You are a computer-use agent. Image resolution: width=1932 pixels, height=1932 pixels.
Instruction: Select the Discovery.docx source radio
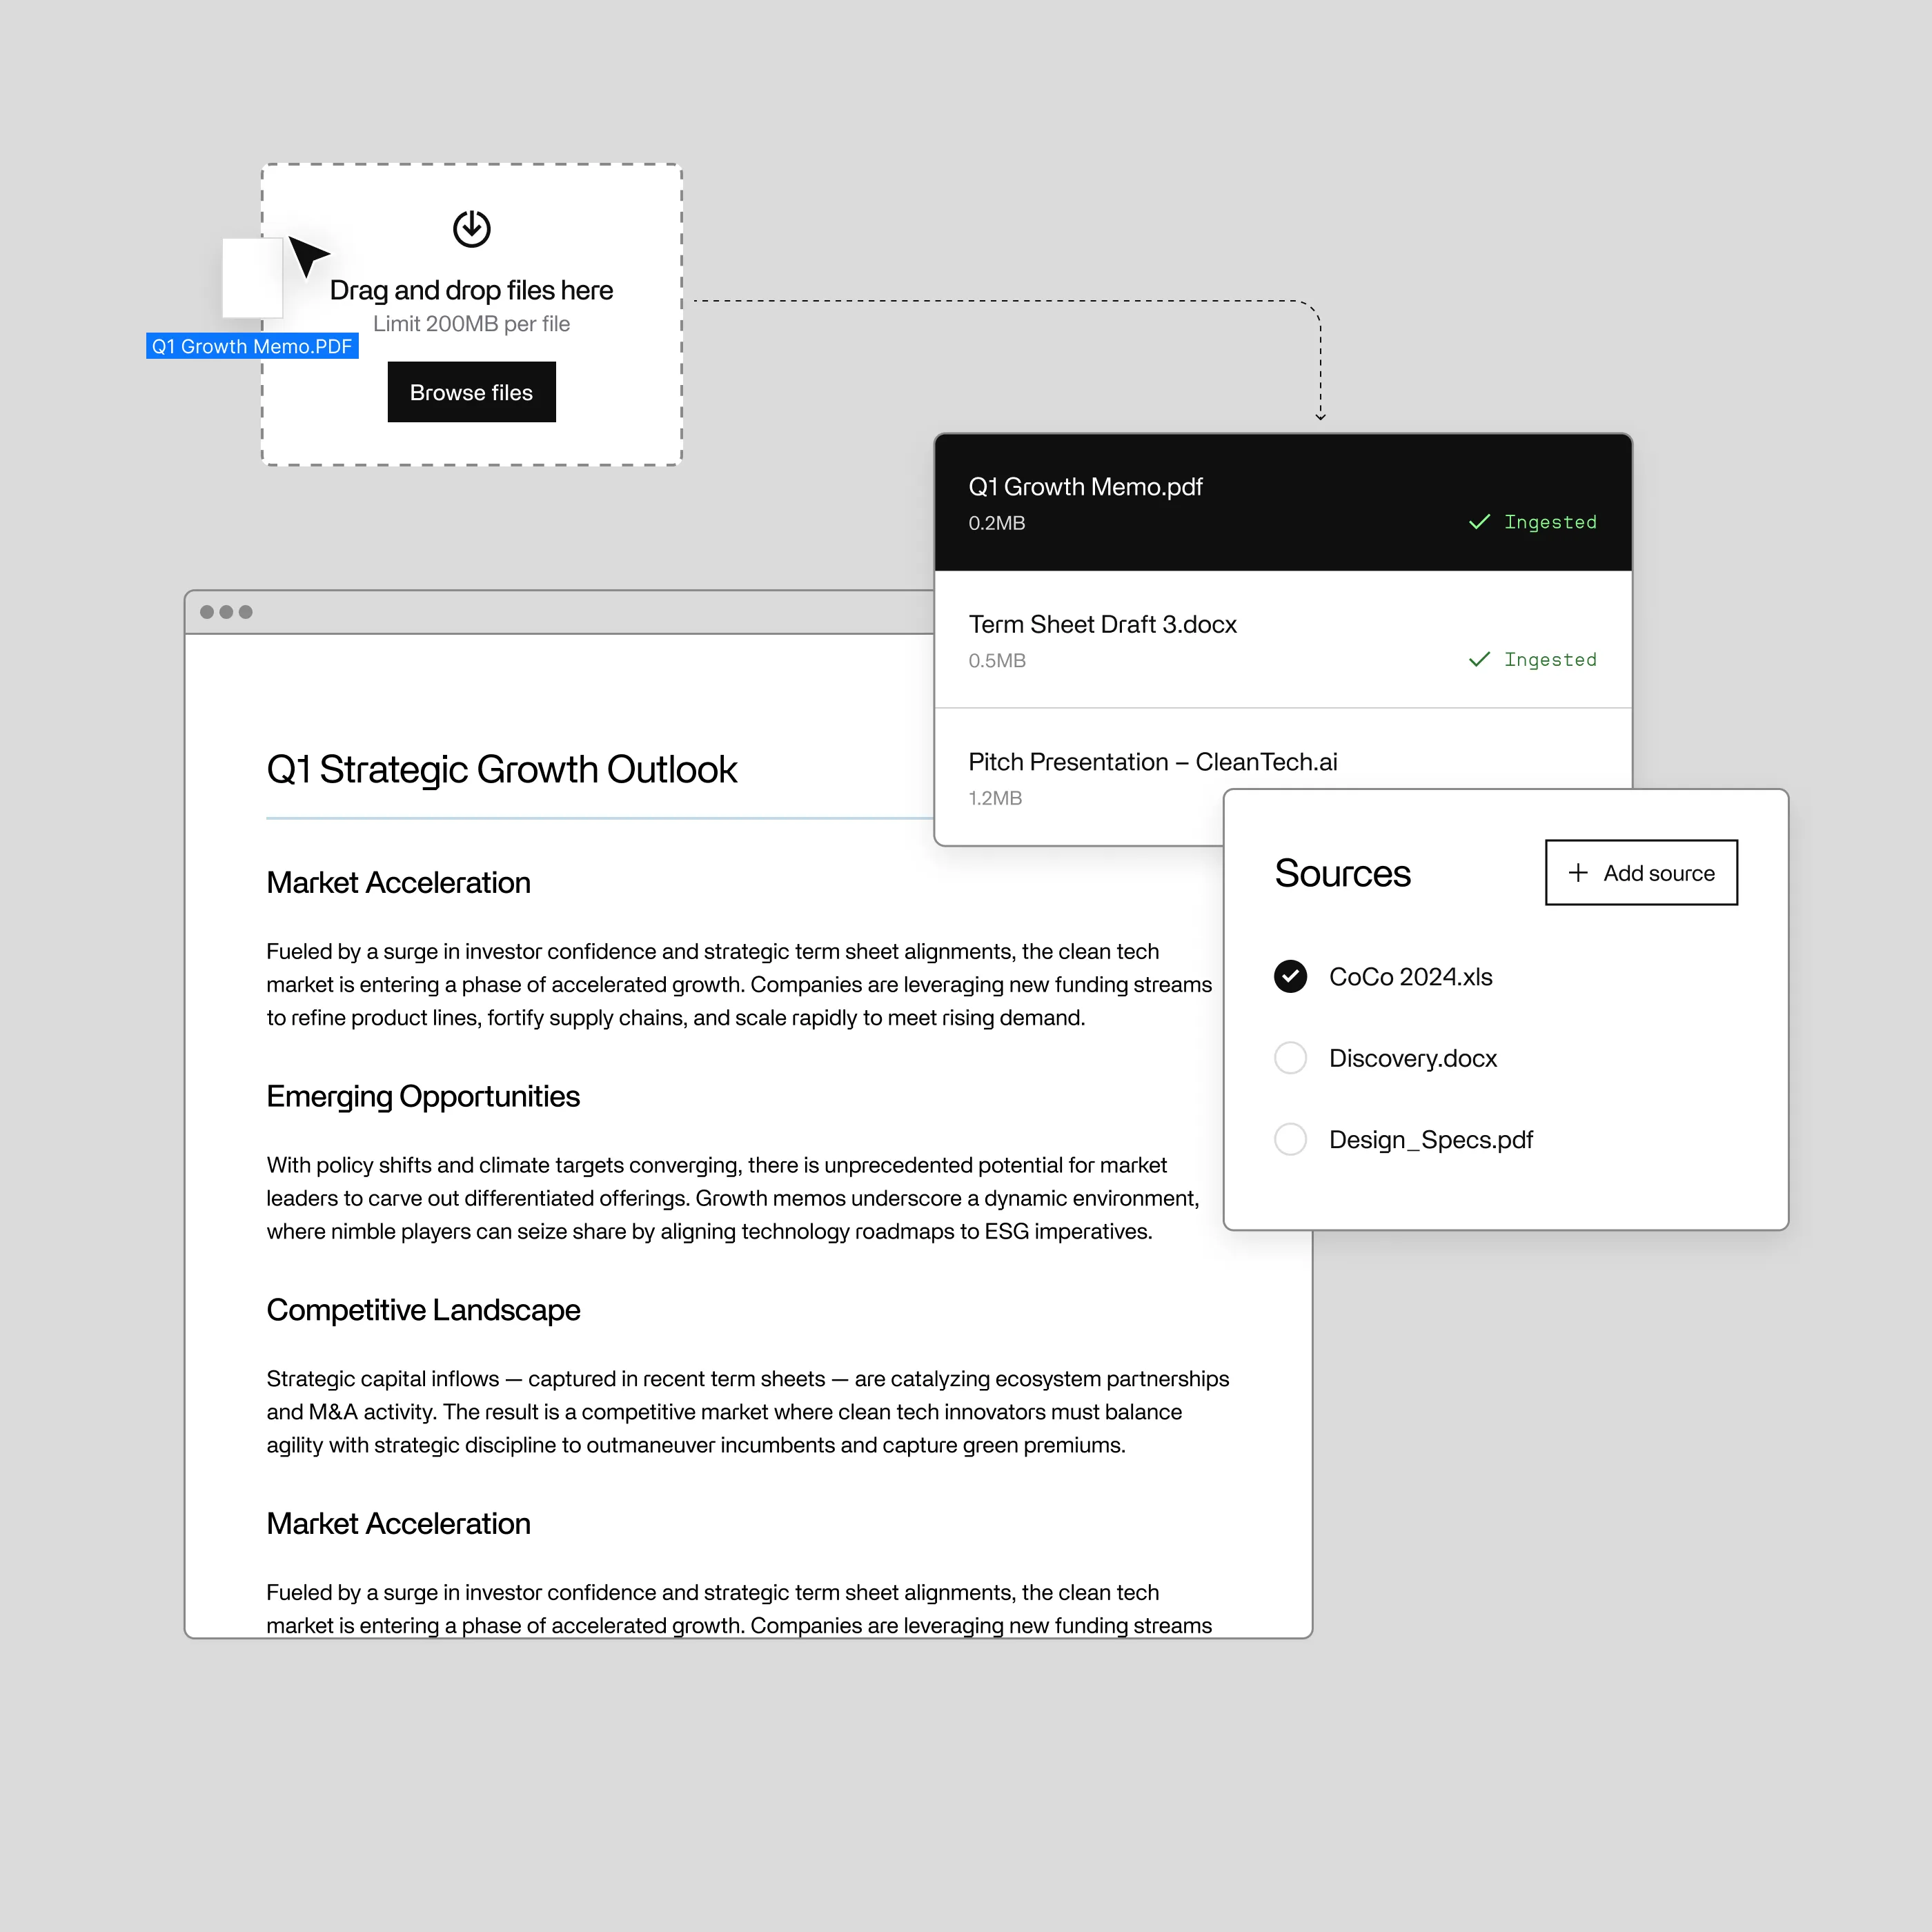pos(1290,1057)
